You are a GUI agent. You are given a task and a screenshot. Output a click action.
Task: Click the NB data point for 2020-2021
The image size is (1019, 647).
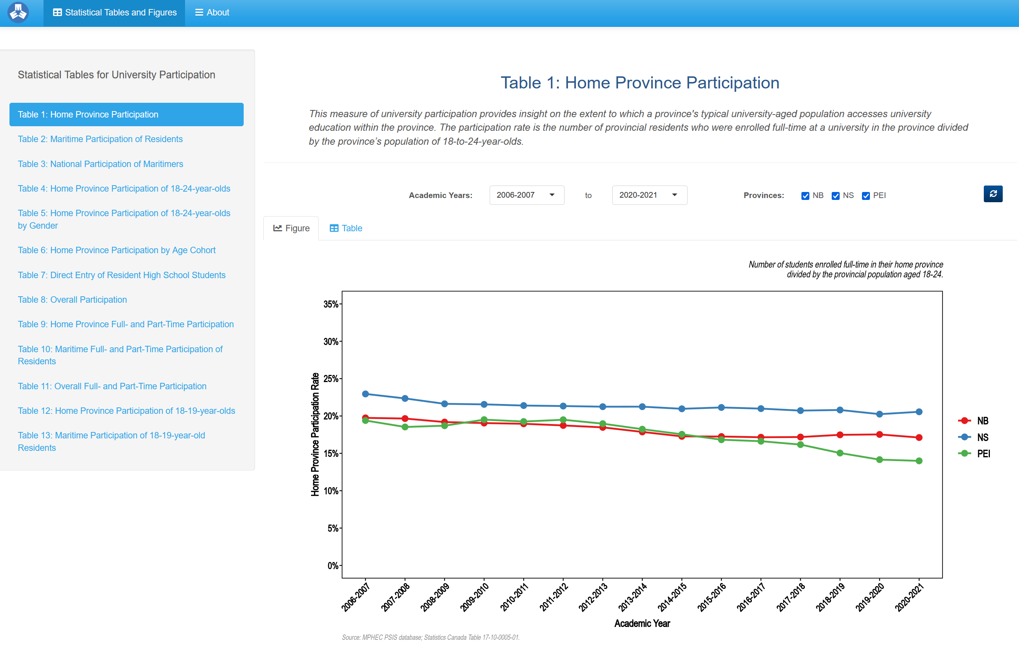(919, 438)
